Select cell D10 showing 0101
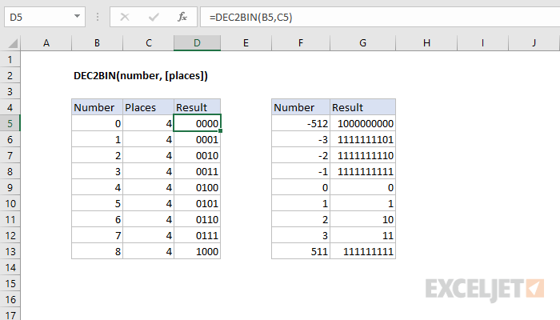Viewport: 560px width, 320px height. pyautogui.click(x=197, y=203)
